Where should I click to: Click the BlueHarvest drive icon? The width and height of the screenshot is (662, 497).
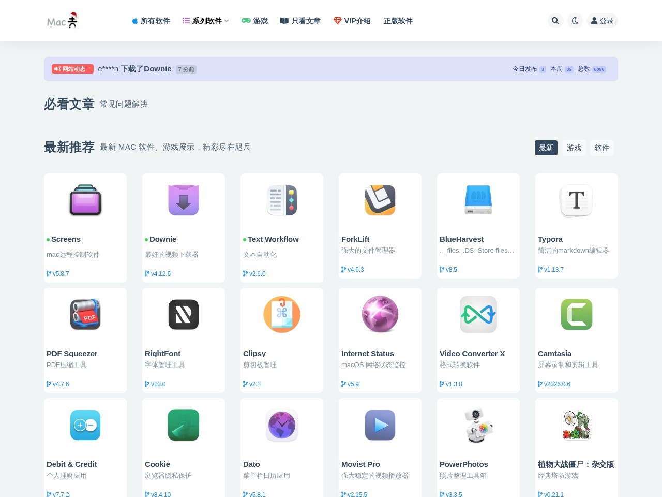click(x=478, y=200)
